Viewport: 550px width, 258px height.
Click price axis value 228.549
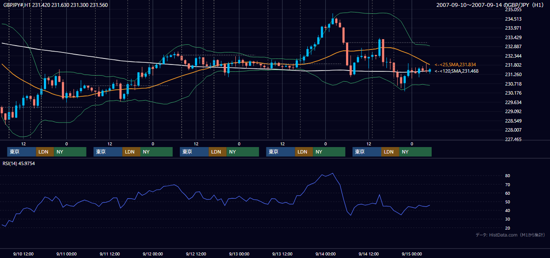point(513,121)
